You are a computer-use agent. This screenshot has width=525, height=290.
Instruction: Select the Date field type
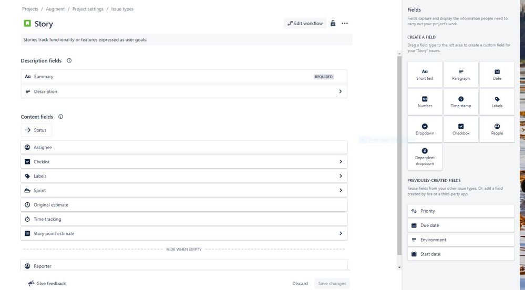click(x=497, y=75)
